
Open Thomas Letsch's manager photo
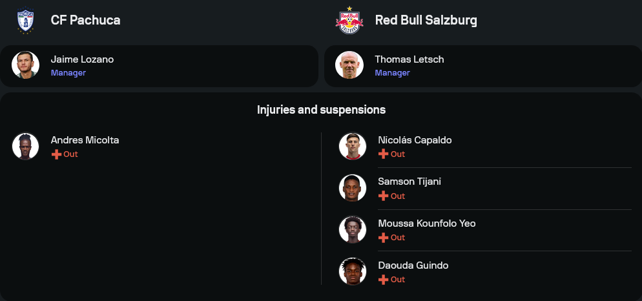tap(349, 65)
